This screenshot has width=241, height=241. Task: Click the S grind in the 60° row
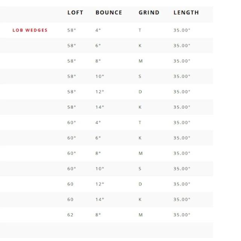click(x=140, y=169)
